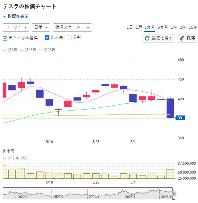Select the 1年 range tab
Screen dimensions: 198x203
coord(174,27)
